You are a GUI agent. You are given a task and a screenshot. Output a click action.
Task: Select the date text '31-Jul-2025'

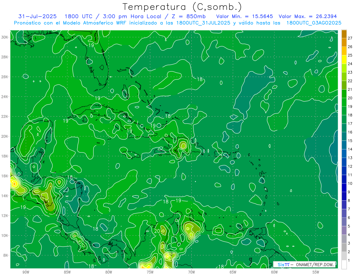tap(37, 16)
